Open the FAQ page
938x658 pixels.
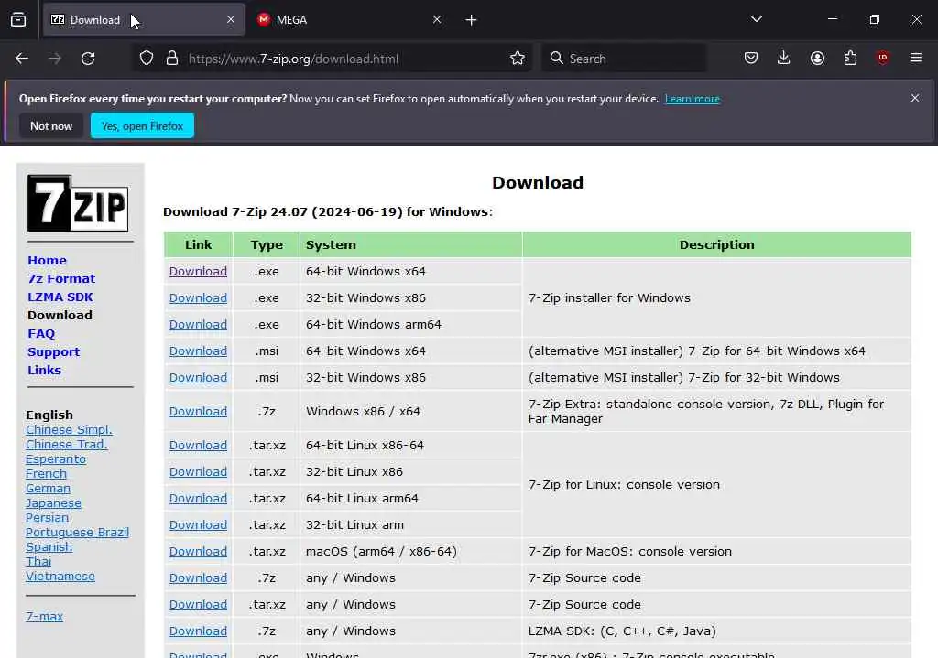click(x=40, y=333)
